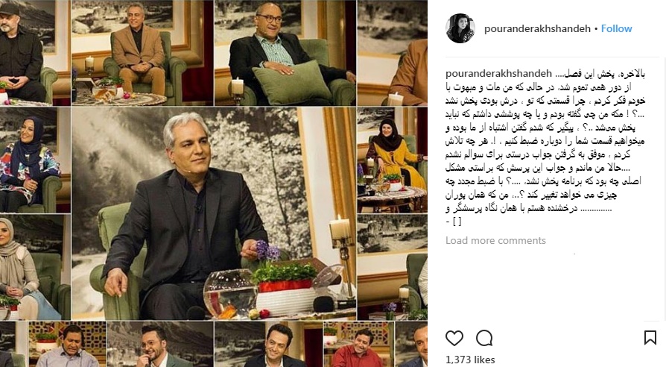Image resolution: width=666 pixels, height=367 pixels.
Task: Select photo of woman in colorful jacket
Action: pyautogui.click(x=35, y=160)
